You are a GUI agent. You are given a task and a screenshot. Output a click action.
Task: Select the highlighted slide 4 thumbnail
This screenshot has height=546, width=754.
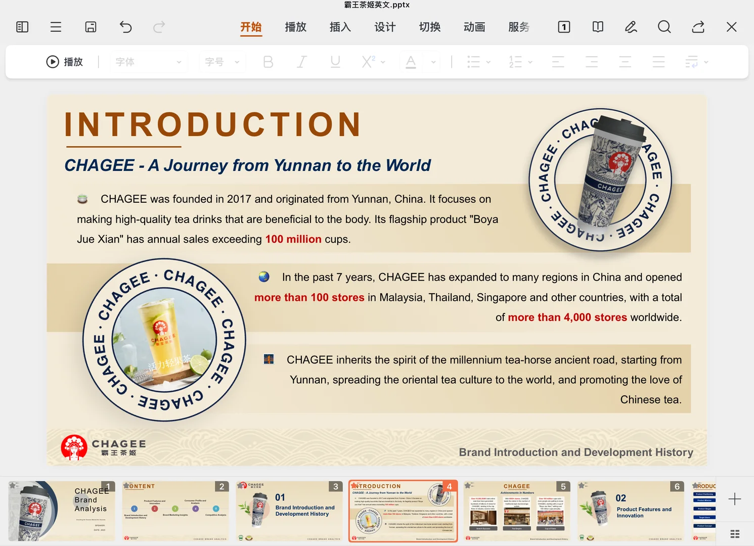pos(403,511)
